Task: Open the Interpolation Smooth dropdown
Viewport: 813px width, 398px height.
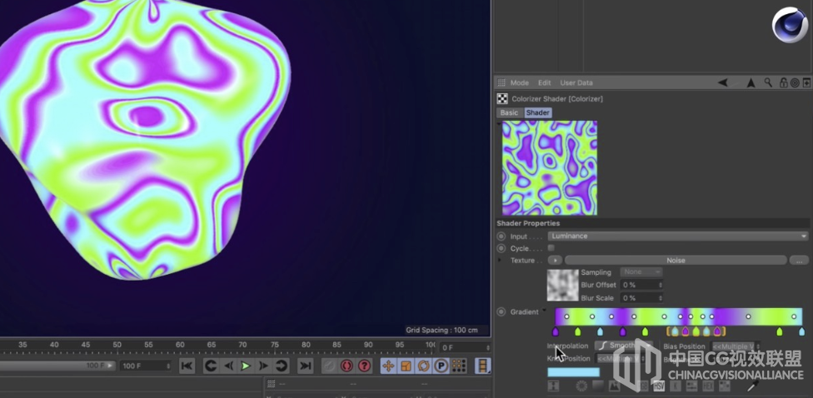Action: [x=624, y=346]
